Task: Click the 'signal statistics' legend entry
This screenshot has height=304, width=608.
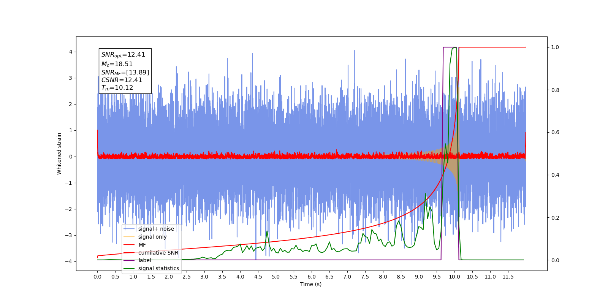Action: pyautogui.click(x=152, y=268)
